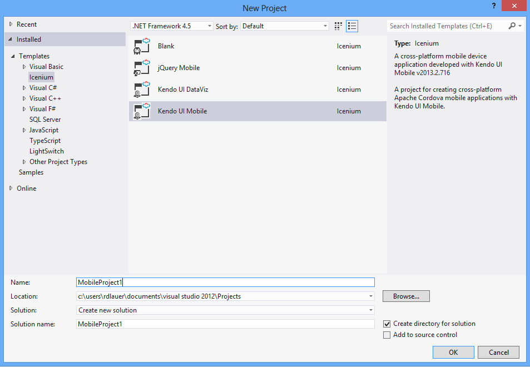Switch to small icons view
The width and height of the screenshot is (530, 367).
[338, 26]
